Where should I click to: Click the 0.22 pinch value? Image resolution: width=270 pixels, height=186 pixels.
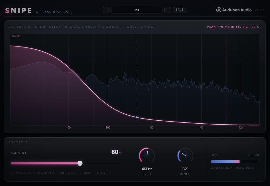tap(186, 169)
